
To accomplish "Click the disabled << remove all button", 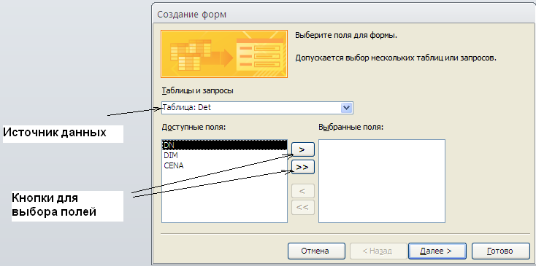I will (303, 207).
